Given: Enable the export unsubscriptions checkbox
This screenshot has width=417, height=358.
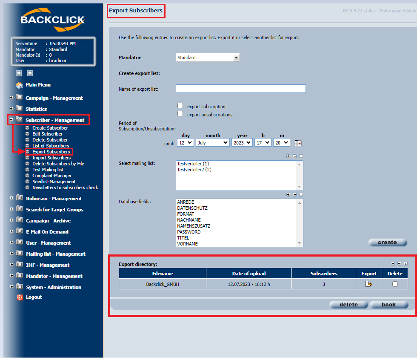Looking at the screenshot, I should tap(180, 114).
